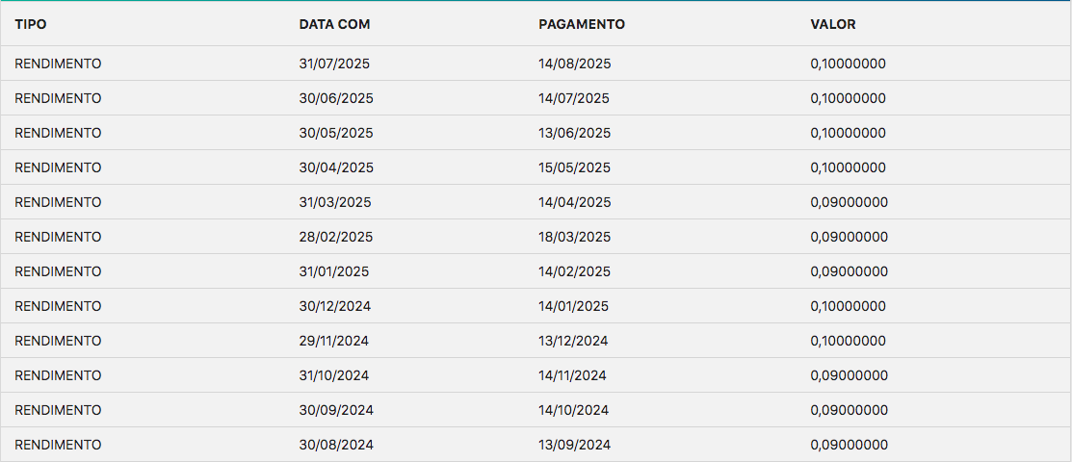Select payment date 13/12/2024

pos(573,341)
